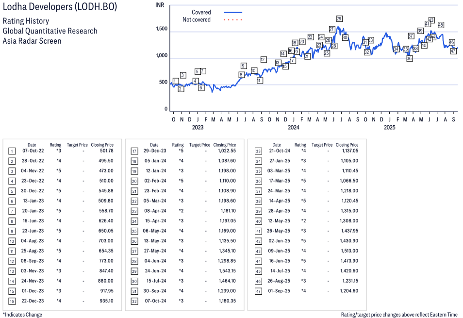Click row index box 29 in second table
This screenshot has width=463, height=318.
pyautogui.click(x=134, y=272)
